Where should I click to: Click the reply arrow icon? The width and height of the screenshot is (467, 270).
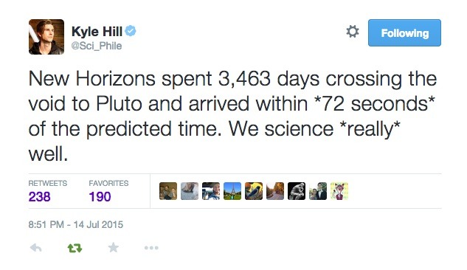tap(36, 248)
